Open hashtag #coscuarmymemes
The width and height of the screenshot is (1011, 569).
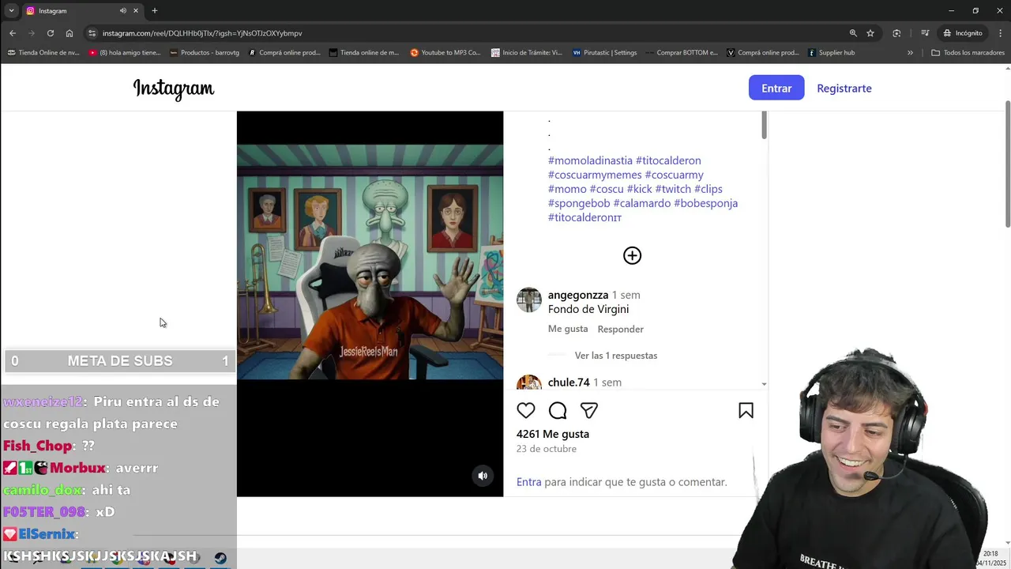[x=595, y=175]
